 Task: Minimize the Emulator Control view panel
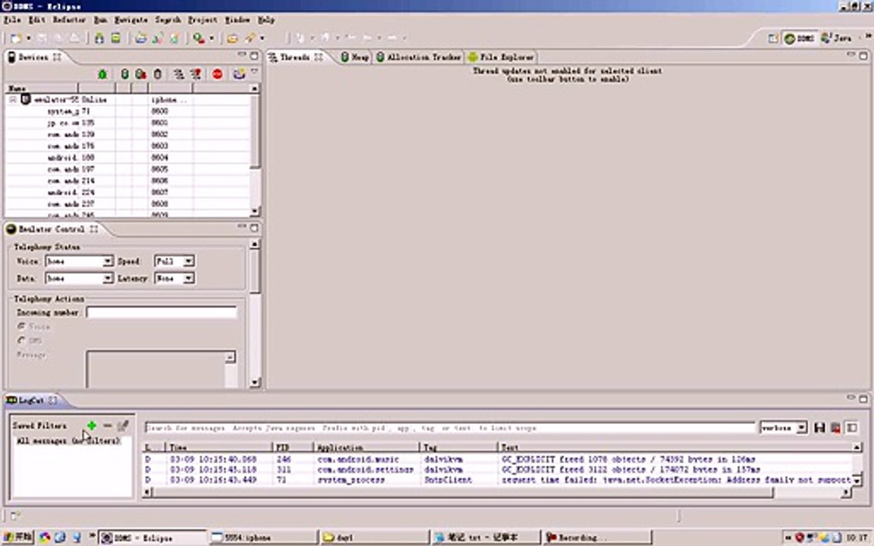pyautogui.click(x=241, y=227)
